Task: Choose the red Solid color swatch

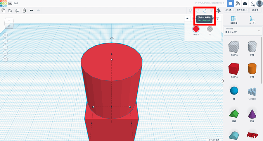Action: point(196,29)
